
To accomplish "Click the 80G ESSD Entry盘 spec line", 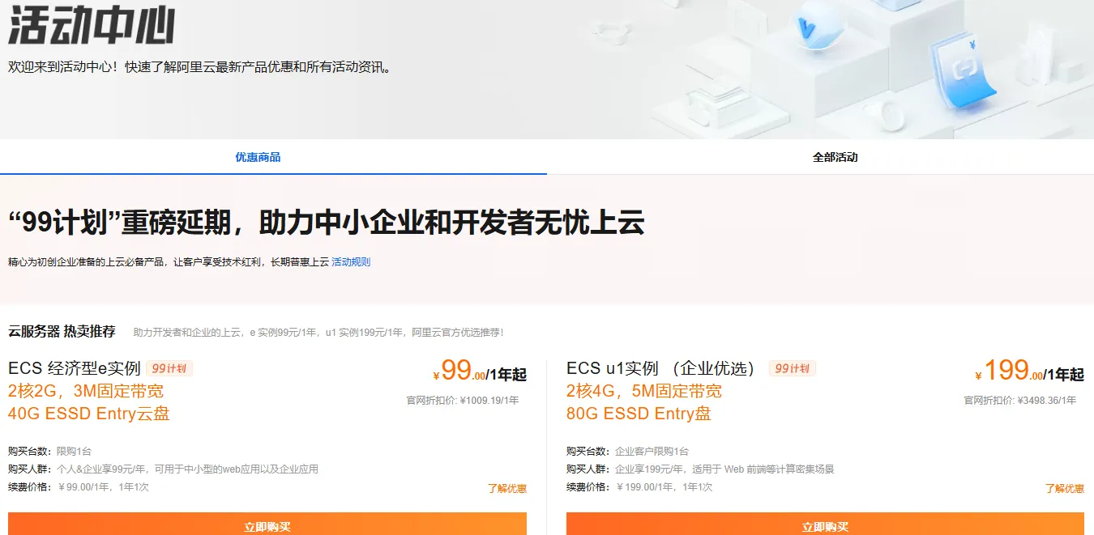I will pos(639,414).
